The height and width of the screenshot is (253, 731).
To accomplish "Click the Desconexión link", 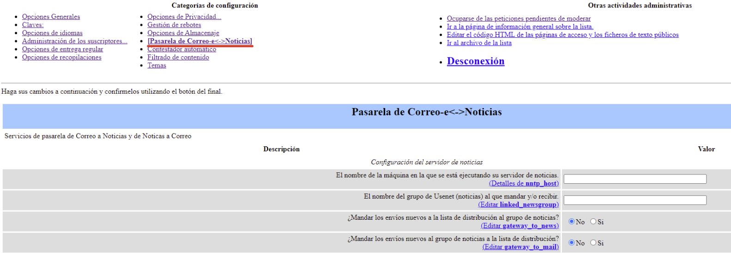I will tap(476, 61).
